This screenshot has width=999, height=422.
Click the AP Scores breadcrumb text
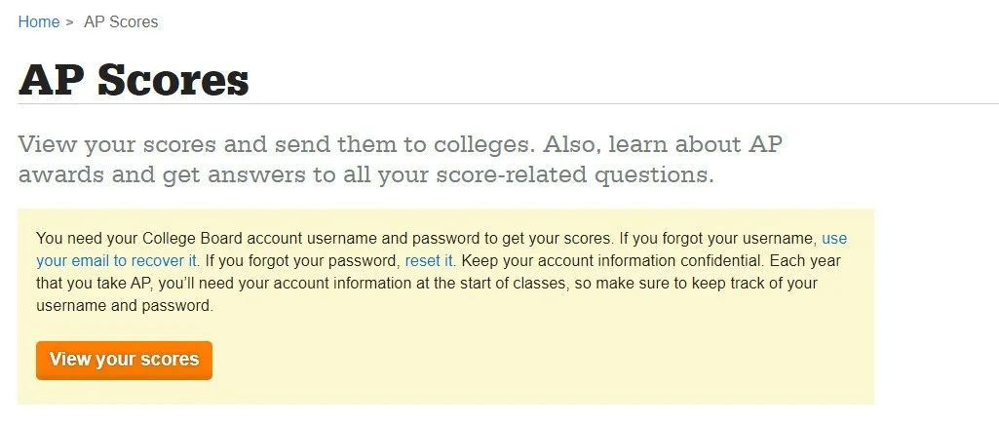point(121,21)
